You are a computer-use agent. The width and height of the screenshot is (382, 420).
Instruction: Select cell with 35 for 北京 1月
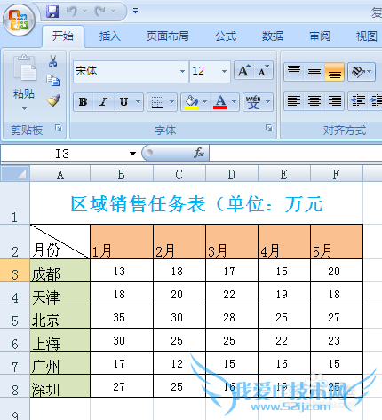(122, 317)
